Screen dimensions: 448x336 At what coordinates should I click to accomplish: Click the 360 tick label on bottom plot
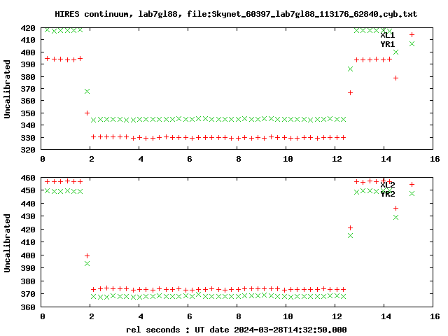(28, 307)
